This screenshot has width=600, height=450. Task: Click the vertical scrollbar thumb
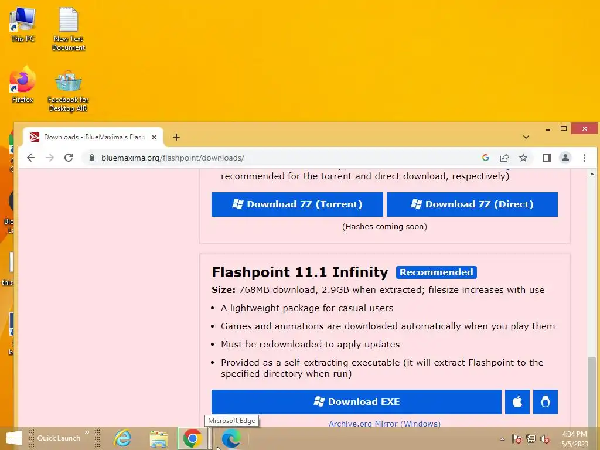(592, 391)
